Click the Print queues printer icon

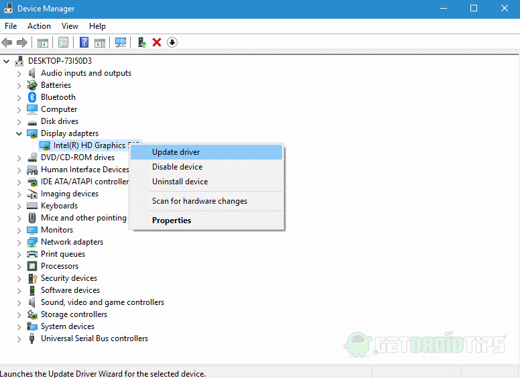coord(32,254)
